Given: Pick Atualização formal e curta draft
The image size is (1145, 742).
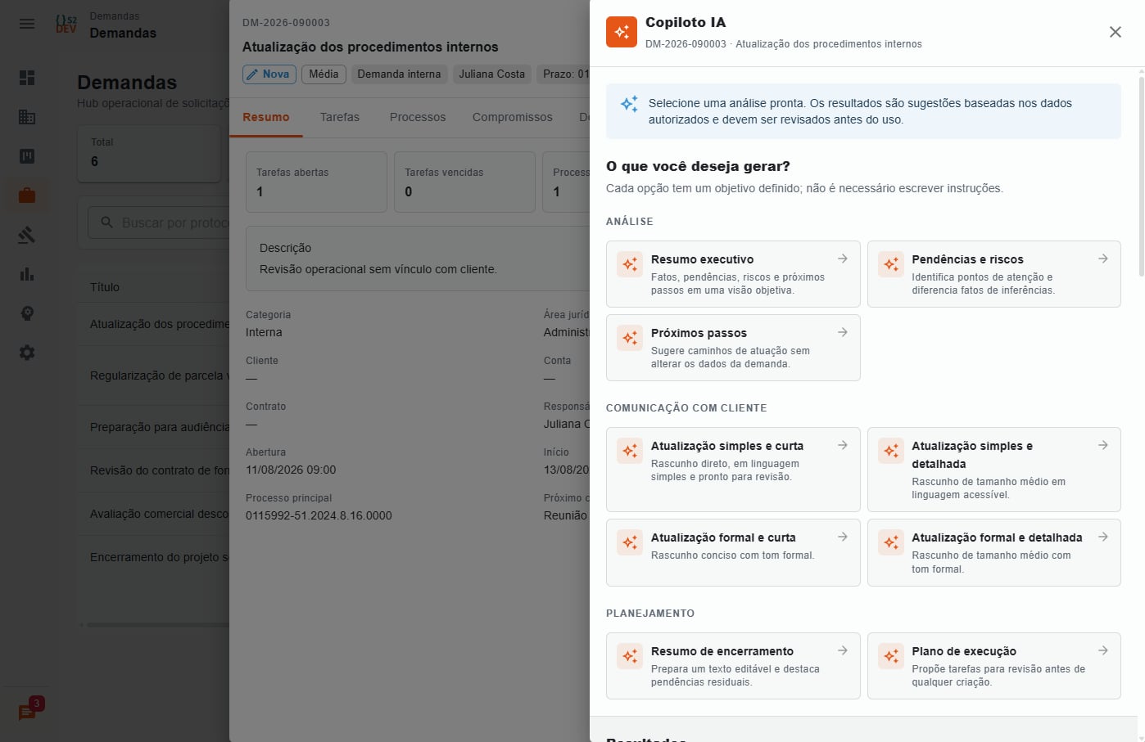Looking at the screenshot, I should coord(733,552).
